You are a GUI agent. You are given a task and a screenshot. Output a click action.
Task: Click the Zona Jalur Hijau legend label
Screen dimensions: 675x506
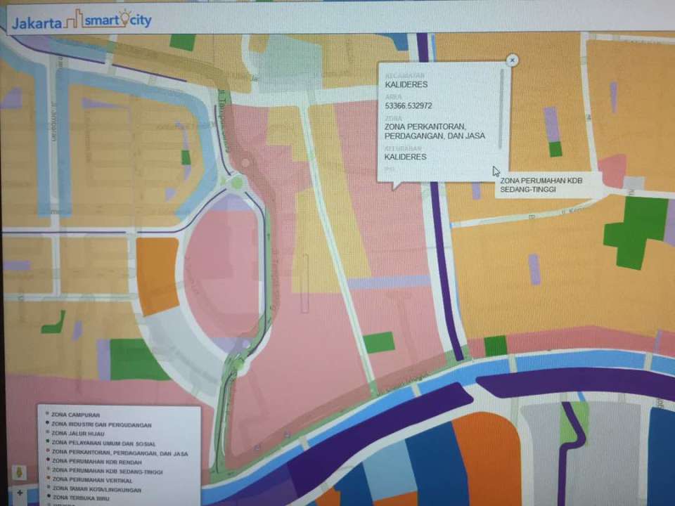click(79, 434)
